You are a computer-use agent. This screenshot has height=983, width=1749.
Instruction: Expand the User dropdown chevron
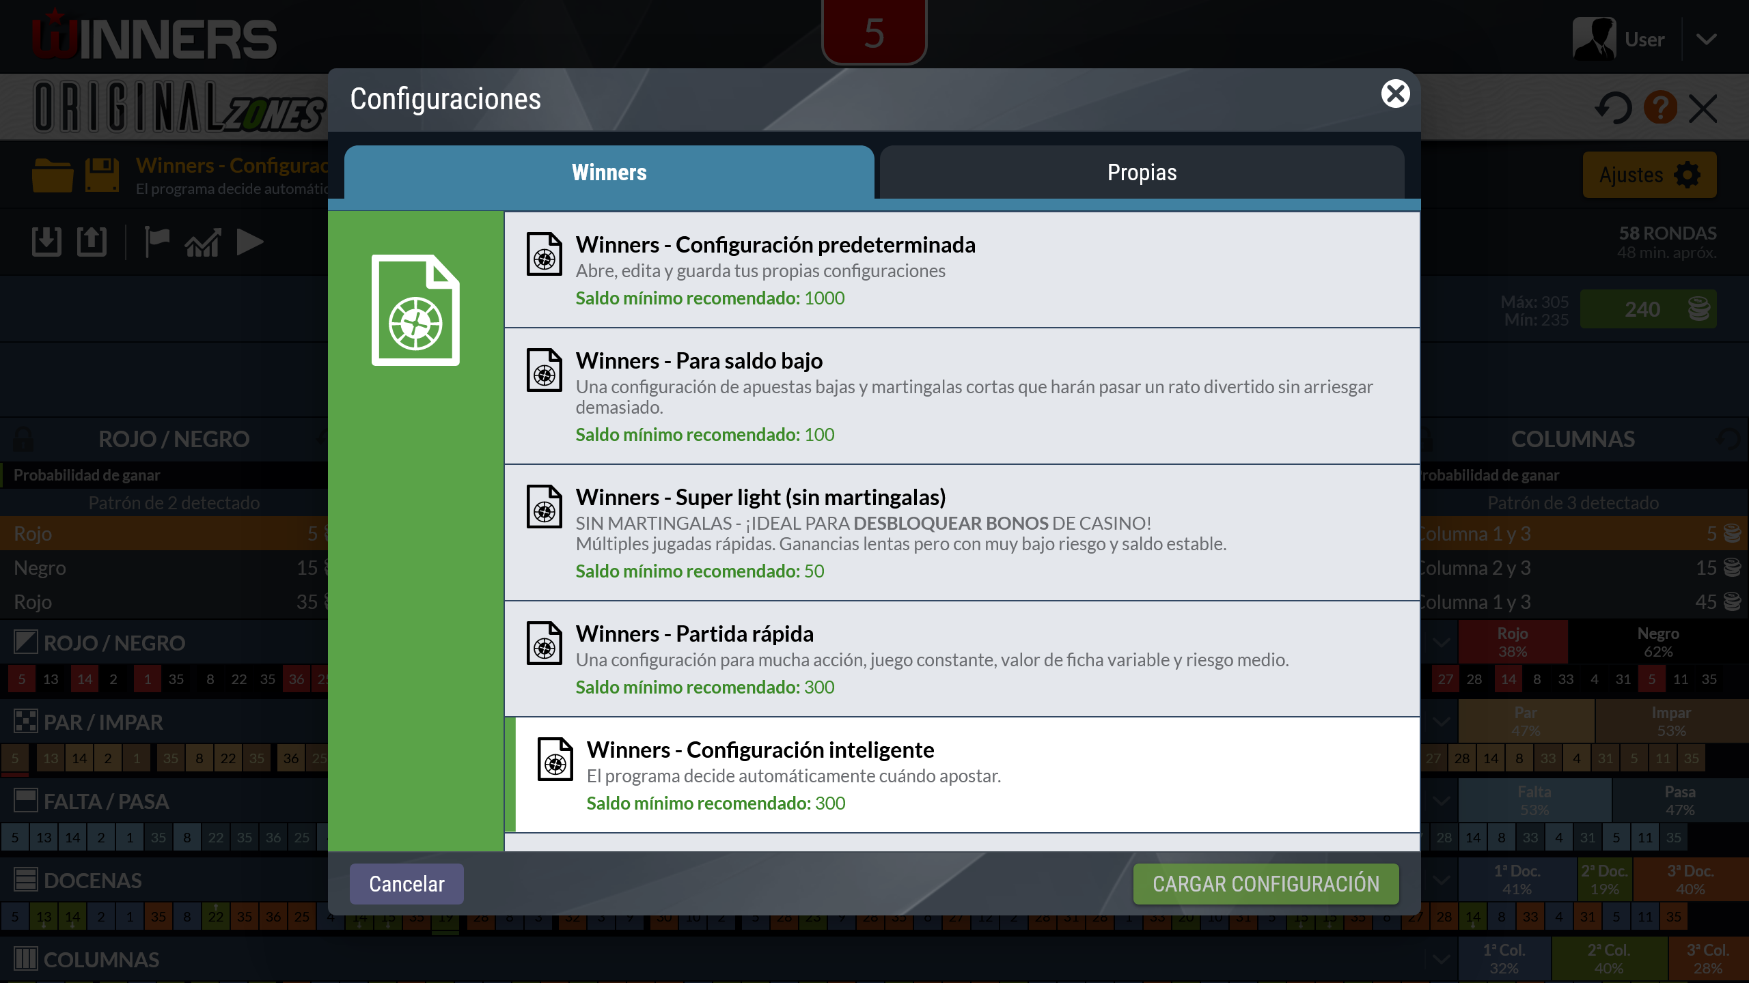tap(1706, 39)
